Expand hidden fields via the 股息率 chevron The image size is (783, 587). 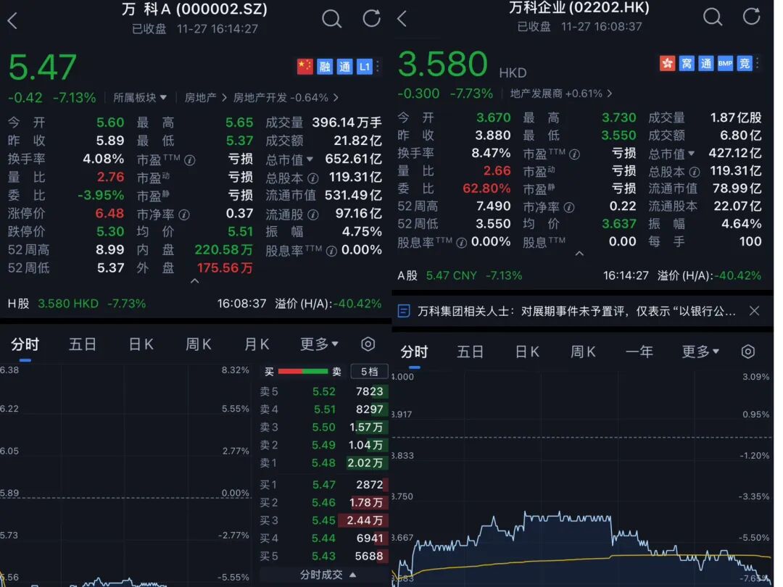580,254
